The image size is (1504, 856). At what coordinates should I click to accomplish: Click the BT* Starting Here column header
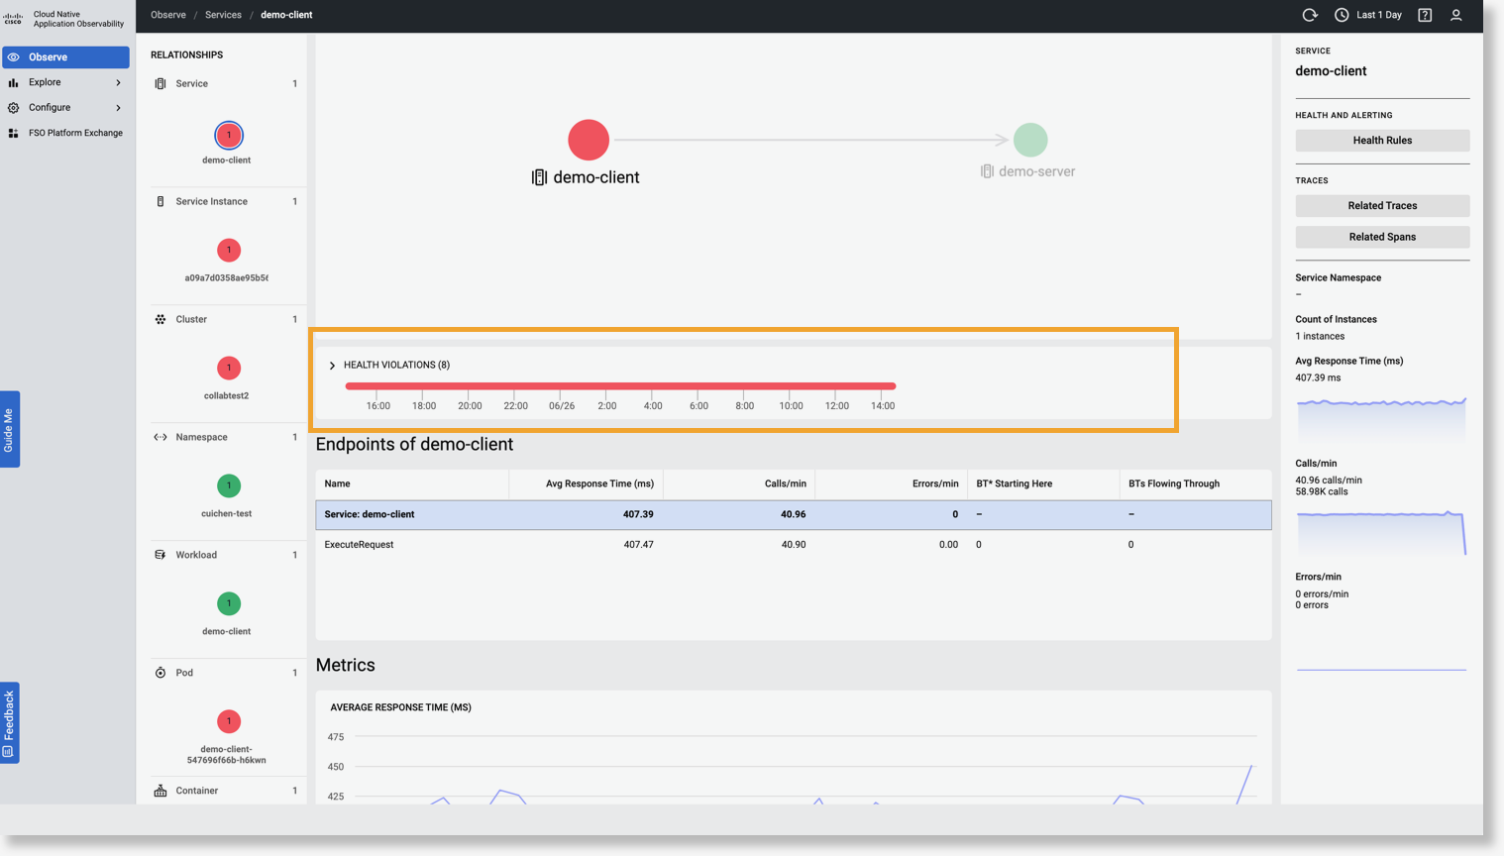click(x=1044, y=484)
